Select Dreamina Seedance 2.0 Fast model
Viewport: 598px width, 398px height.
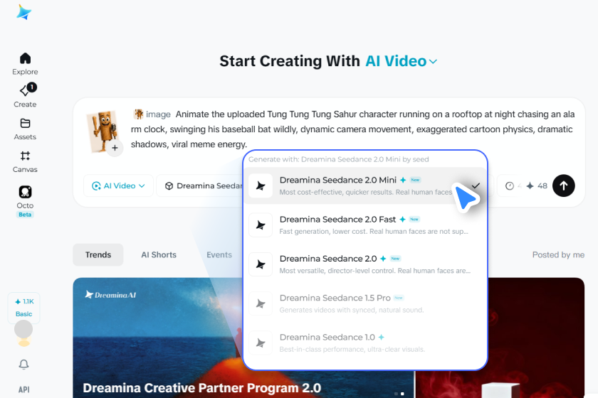365,225
